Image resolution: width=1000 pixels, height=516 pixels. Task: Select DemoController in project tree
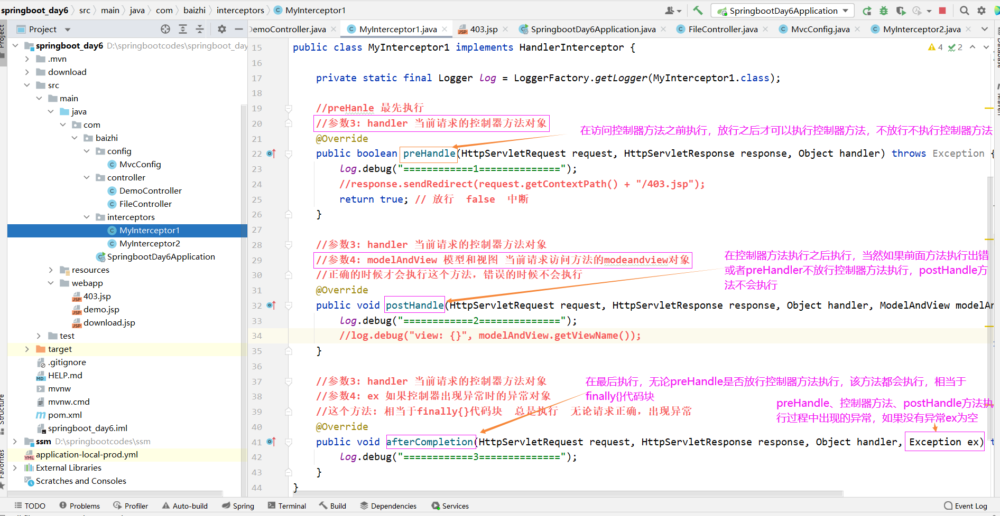tap(150, 190)
